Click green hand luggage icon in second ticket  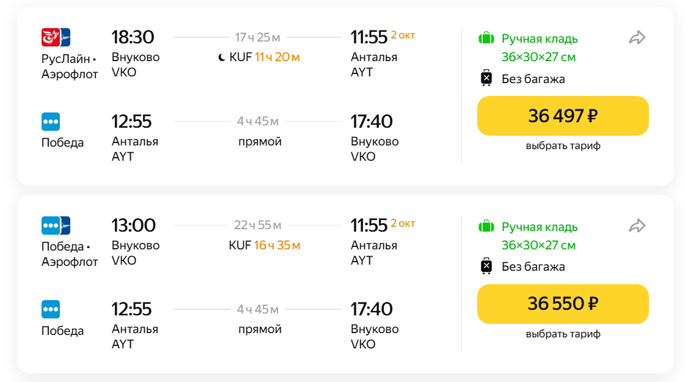point(486,227)
